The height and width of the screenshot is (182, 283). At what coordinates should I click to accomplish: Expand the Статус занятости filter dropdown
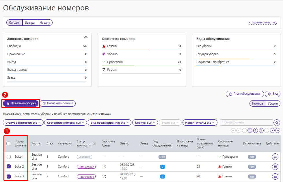tap(23, 122)
